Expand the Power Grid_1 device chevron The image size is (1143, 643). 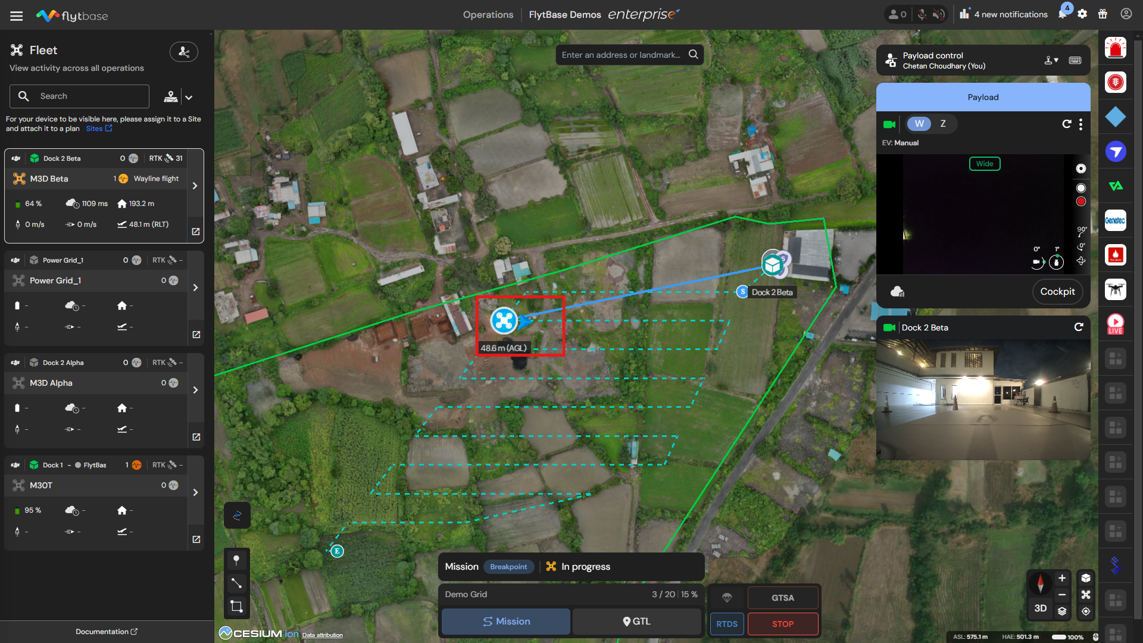pos(195,288)
